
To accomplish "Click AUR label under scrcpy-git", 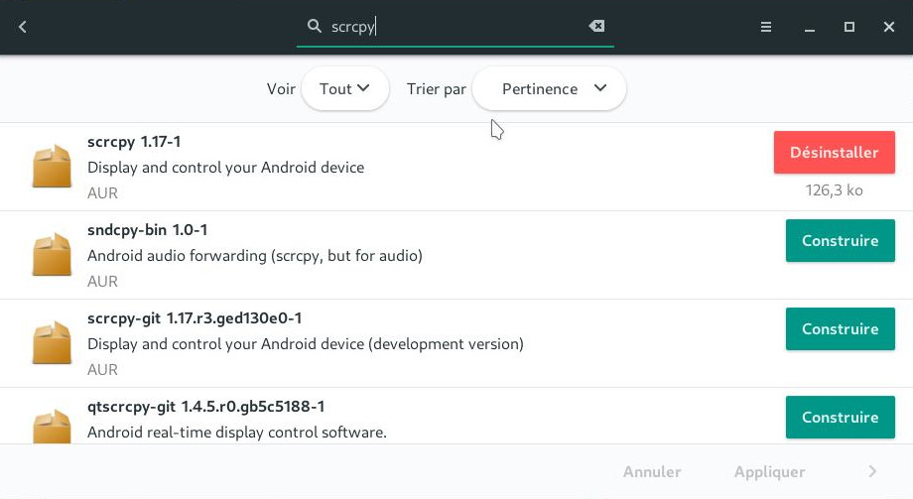I will [102, 370].
